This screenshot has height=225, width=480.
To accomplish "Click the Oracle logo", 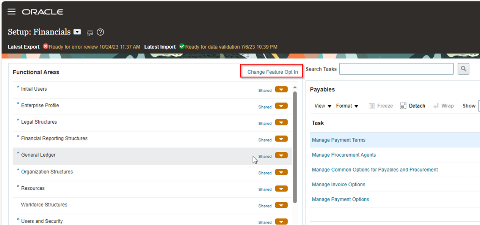I will (42, 11).
